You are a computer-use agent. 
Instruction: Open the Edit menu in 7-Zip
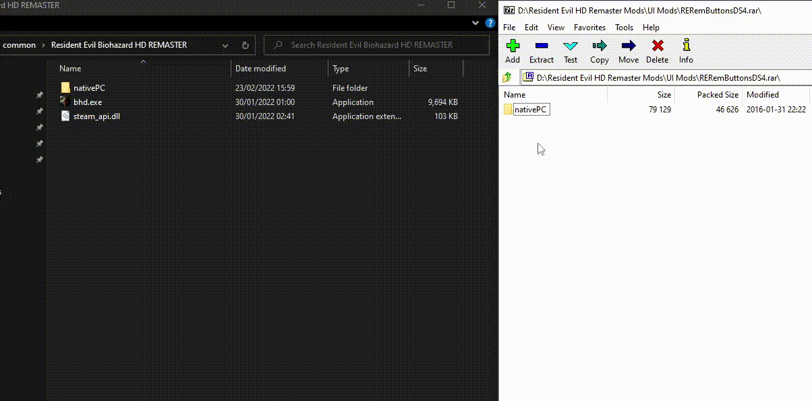tap(531, 28)
